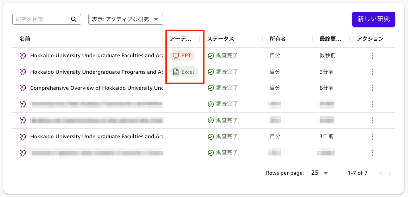Open actions menu for the last blurred row
Image resolution: width=408 pixels, height=197 pixels.
(x=372, y=153)
